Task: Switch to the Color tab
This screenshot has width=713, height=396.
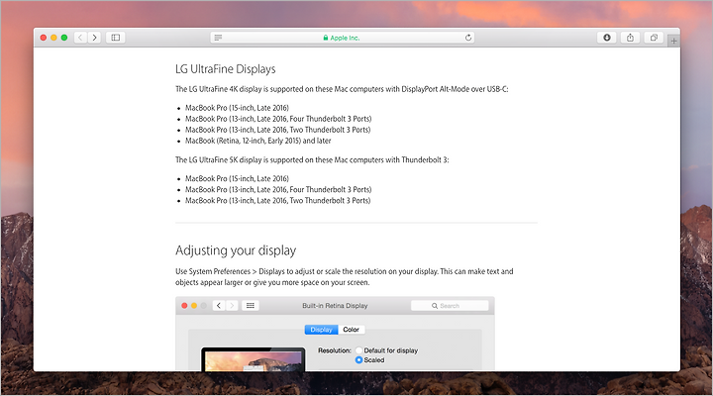Action: [351, 330]
